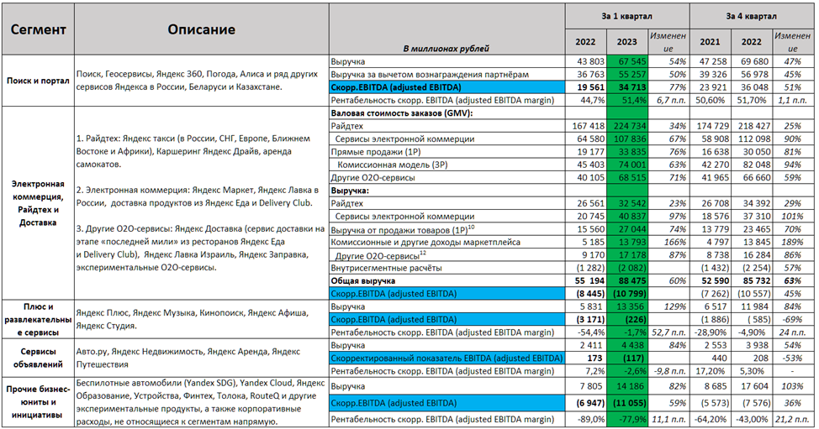Click the 'За 4 квартал' group header

click(x=751, y=16)
